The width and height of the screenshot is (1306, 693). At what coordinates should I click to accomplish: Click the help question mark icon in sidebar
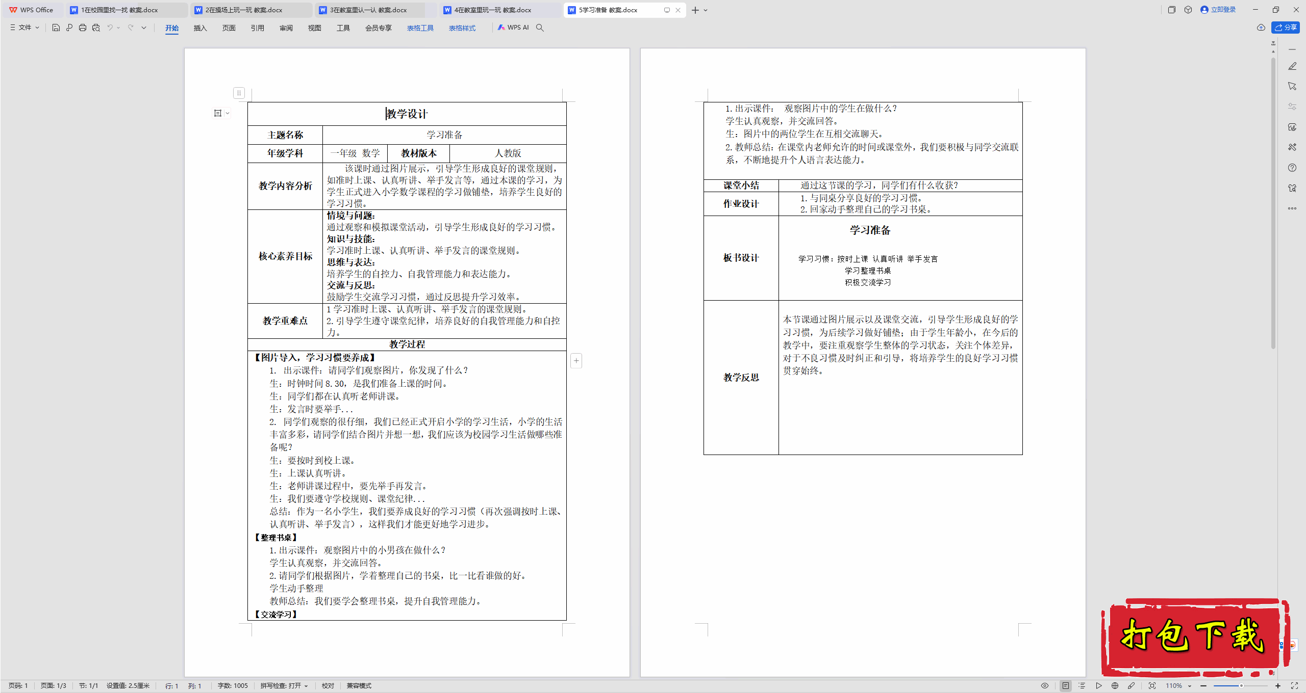pos(1292,168)
